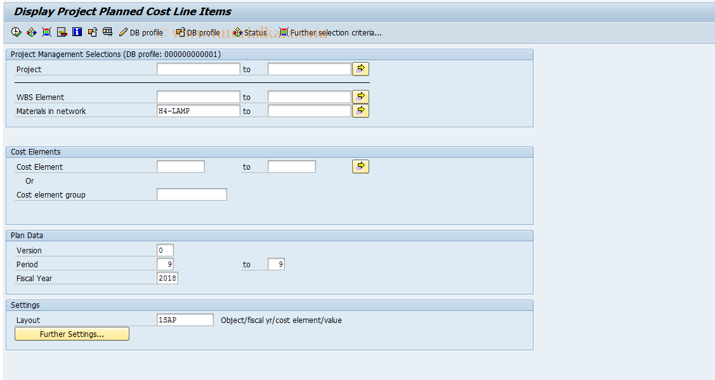The width and height of the screenshot is (715, 380).
Task: Click the get variant icon
Action: coord(93,32)
